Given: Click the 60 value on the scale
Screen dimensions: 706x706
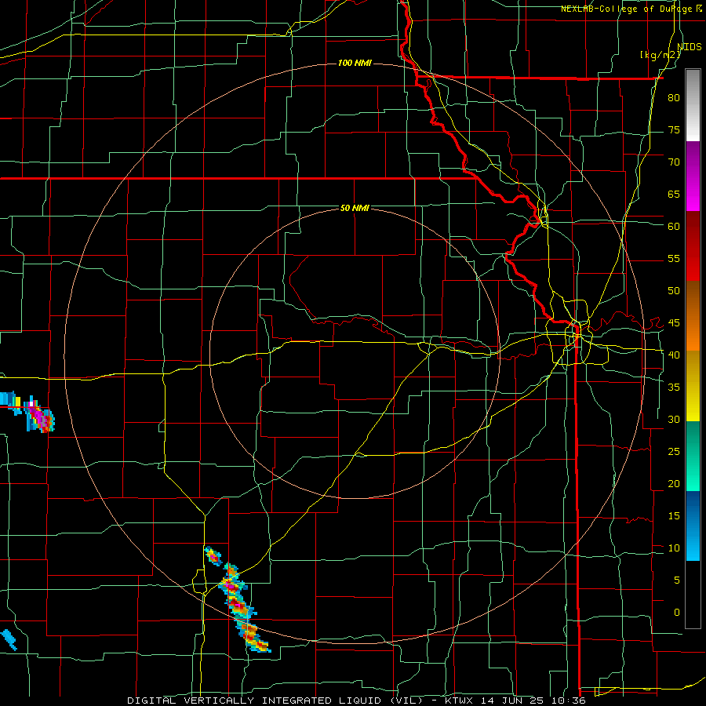Looking at the screenshot, I should tap(674, 227).
